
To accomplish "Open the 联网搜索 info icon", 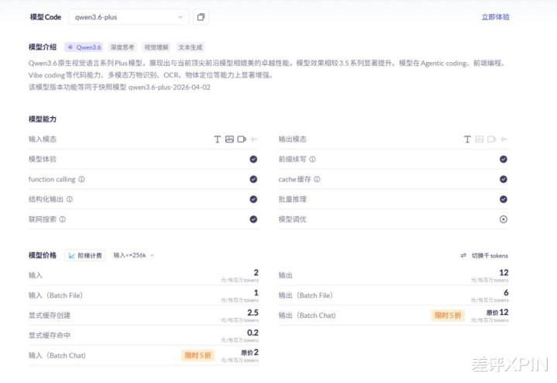I will (63, 219).
